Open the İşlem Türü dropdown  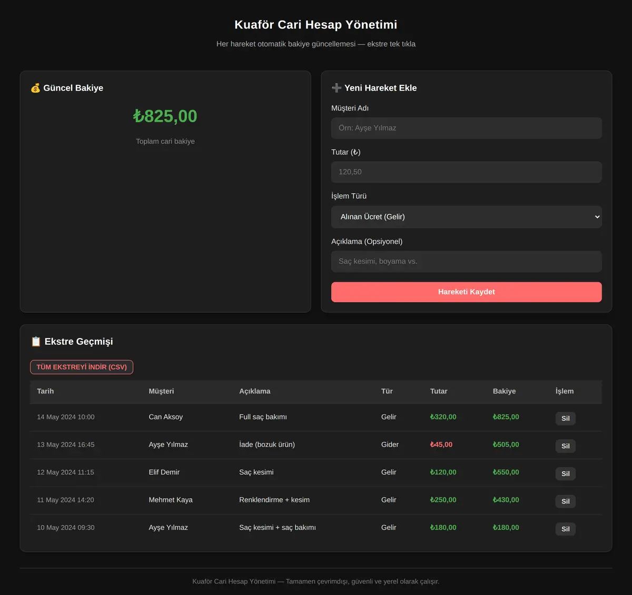(x=467, y=217)
